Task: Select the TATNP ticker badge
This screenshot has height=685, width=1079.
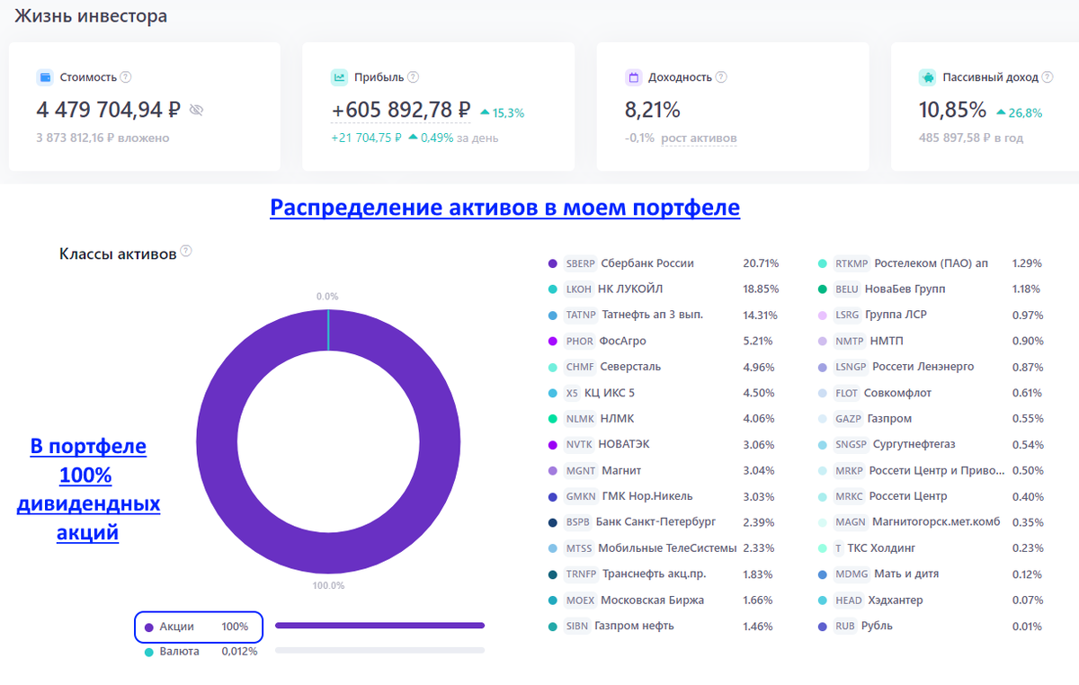Action: coord(581,316)
